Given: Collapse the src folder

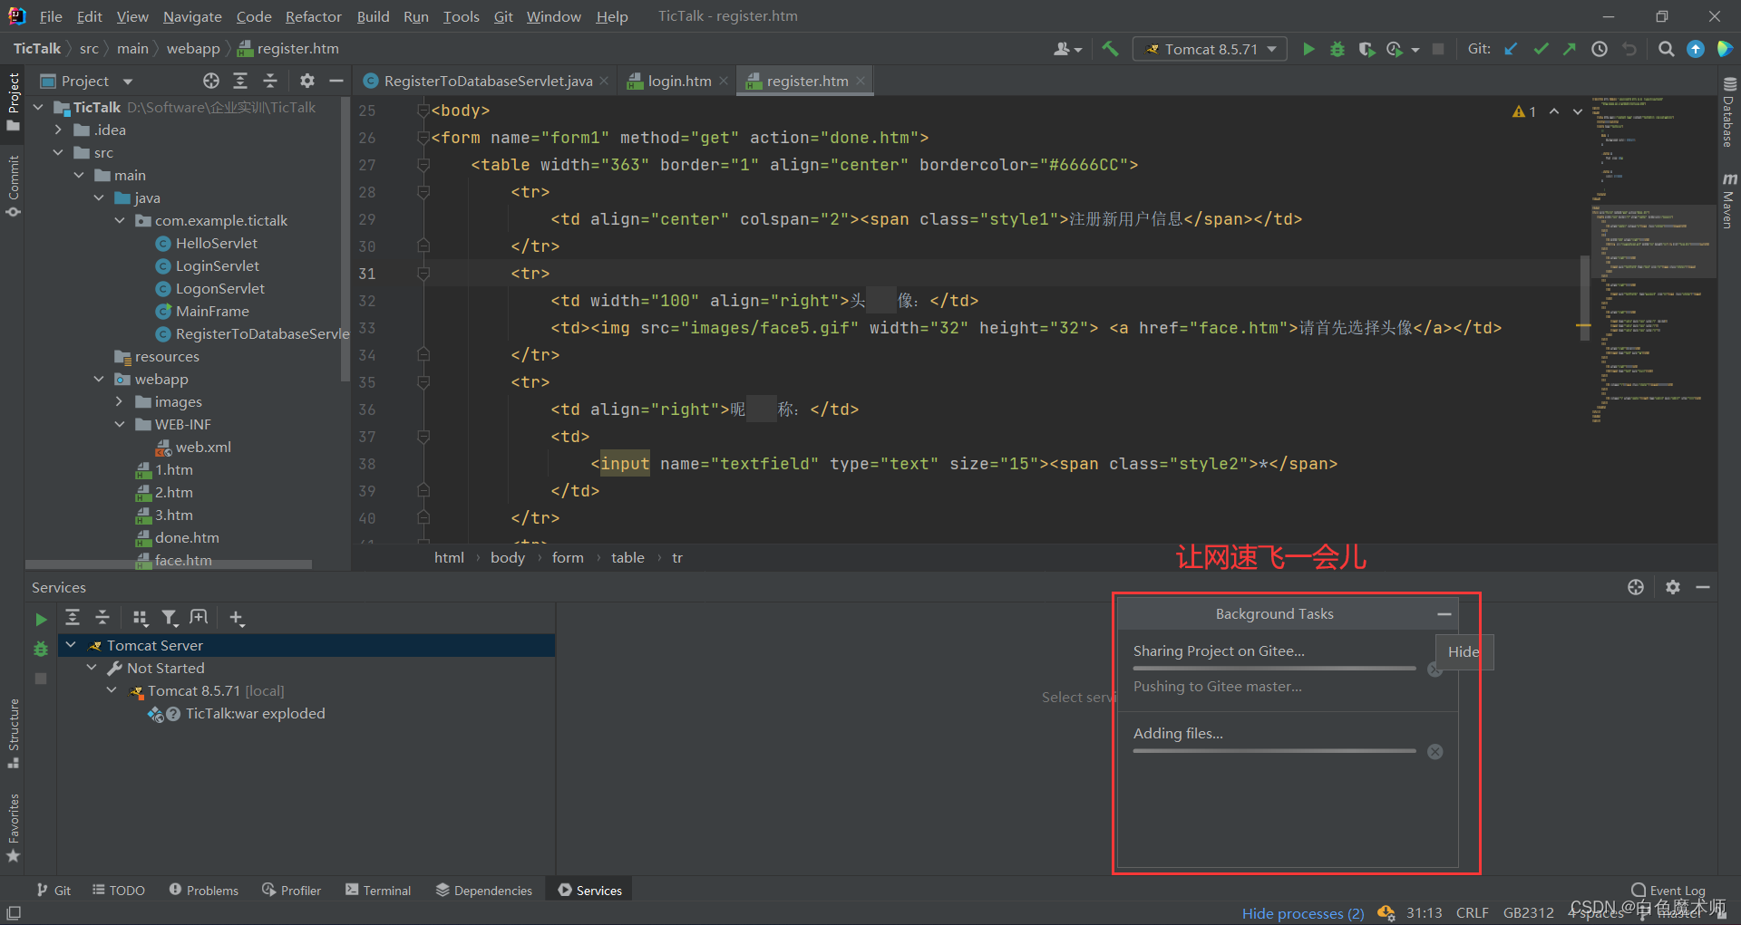Looking at the screenshot, I should coord(59,152).
